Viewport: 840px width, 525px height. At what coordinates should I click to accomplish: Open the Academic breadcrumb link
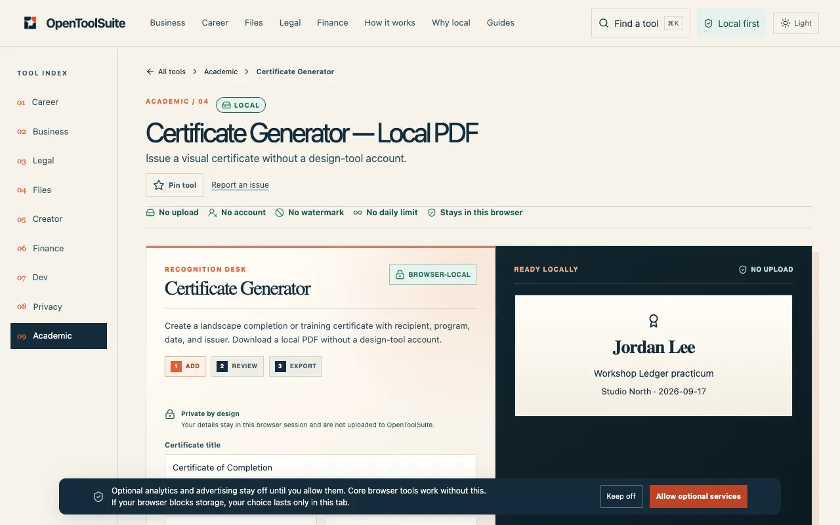tap(220, 72)
